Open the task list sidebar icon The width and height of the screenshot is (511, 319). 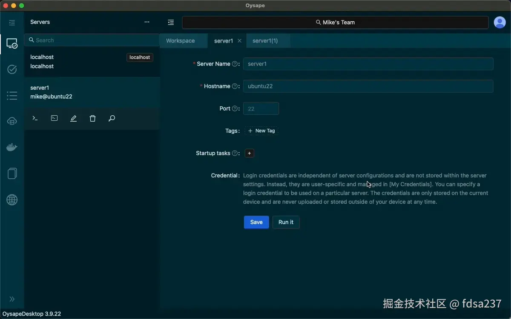(11, 96)
